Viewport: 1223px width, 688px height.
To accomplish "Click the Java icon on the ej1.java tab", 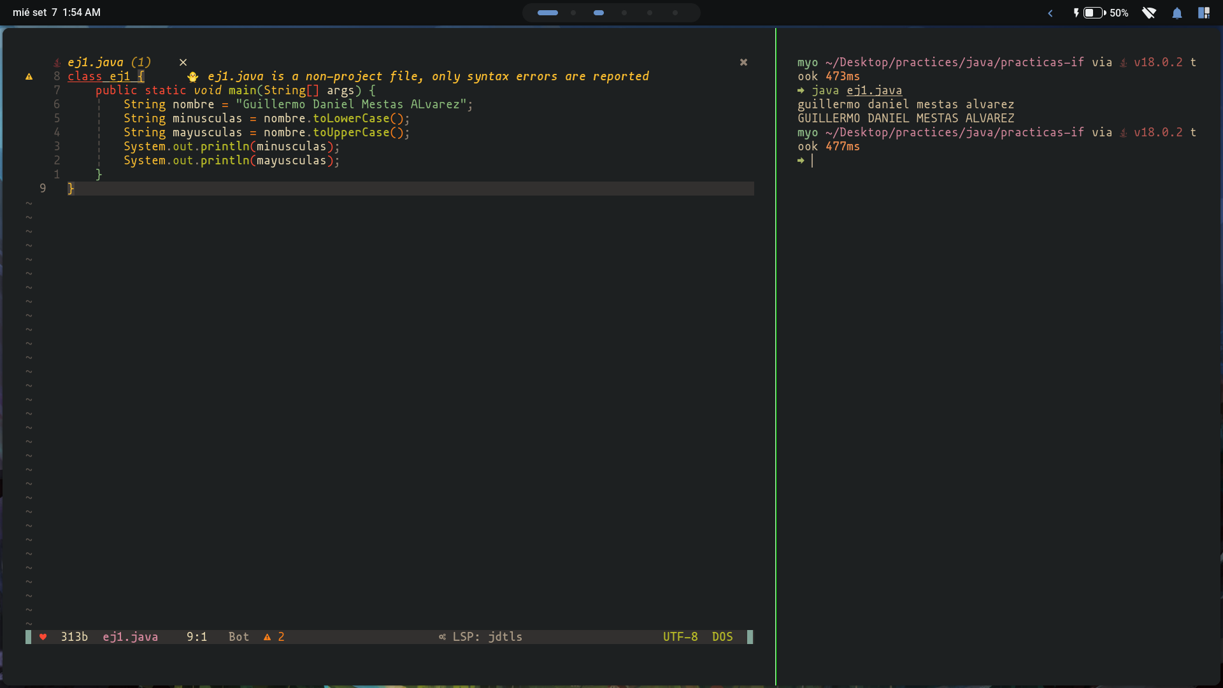I will pyautogui.click(x=57, y=62).
